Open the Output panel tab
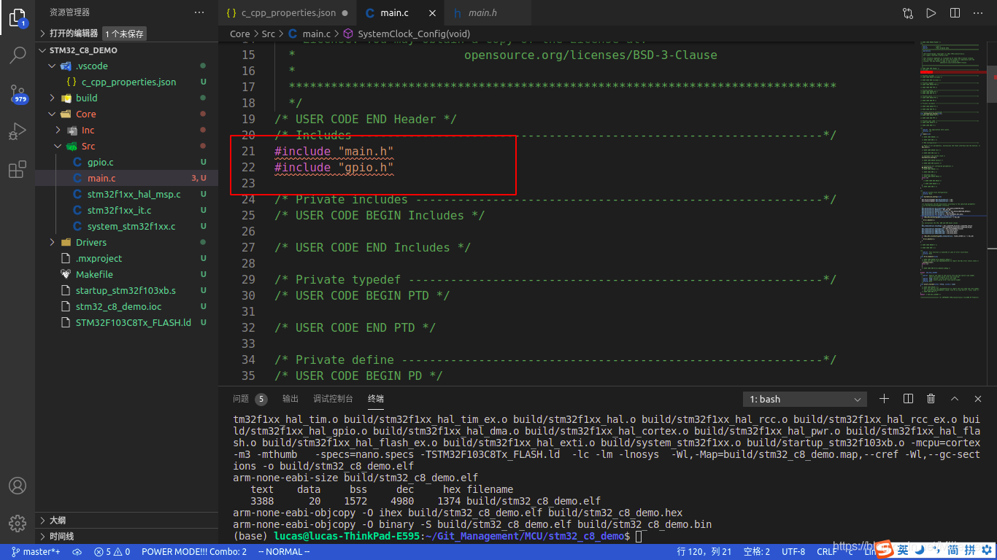The width and height of the screenshot is (997, 560). pyautogui.click(x=290, y=399)
